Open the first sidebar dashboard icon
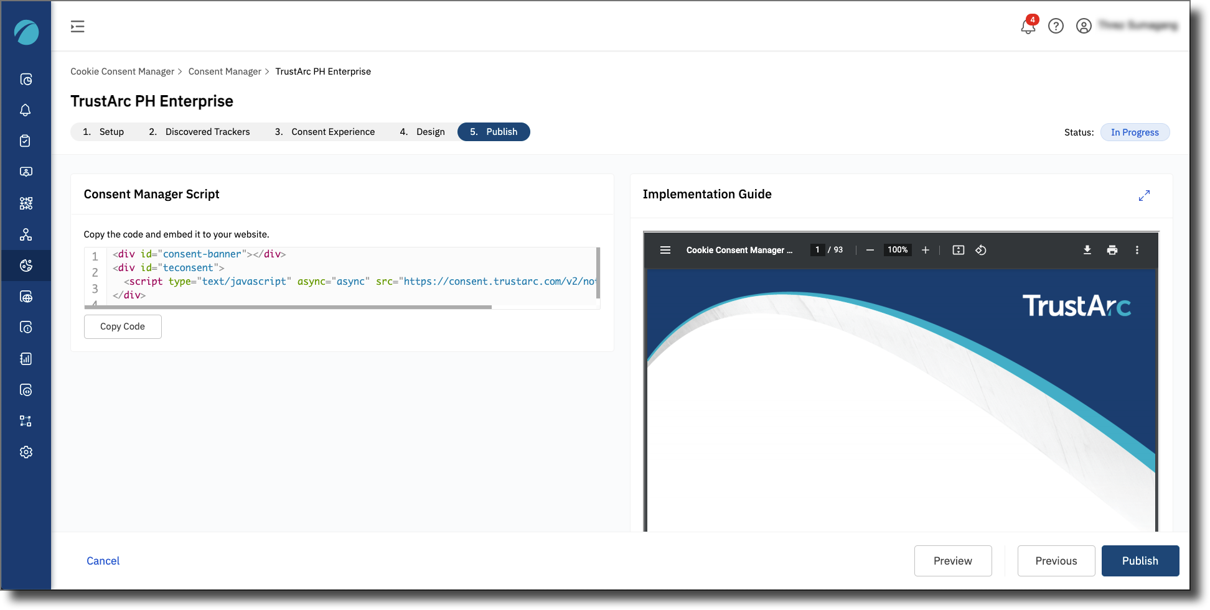 pyautogui.click(x=26, y=80)
